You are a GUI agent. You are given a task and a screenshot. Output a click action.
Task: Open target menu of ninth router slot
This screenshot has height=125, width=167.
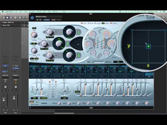126,68
